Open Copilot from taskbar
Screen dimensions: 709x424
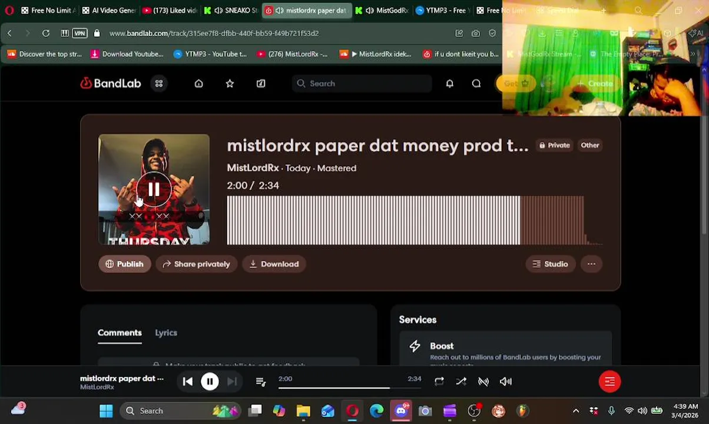(279, 410)
